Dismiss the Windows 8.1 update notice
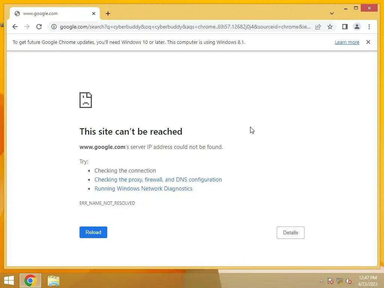Screen dimensions: 384x288 tap(368, 42)
